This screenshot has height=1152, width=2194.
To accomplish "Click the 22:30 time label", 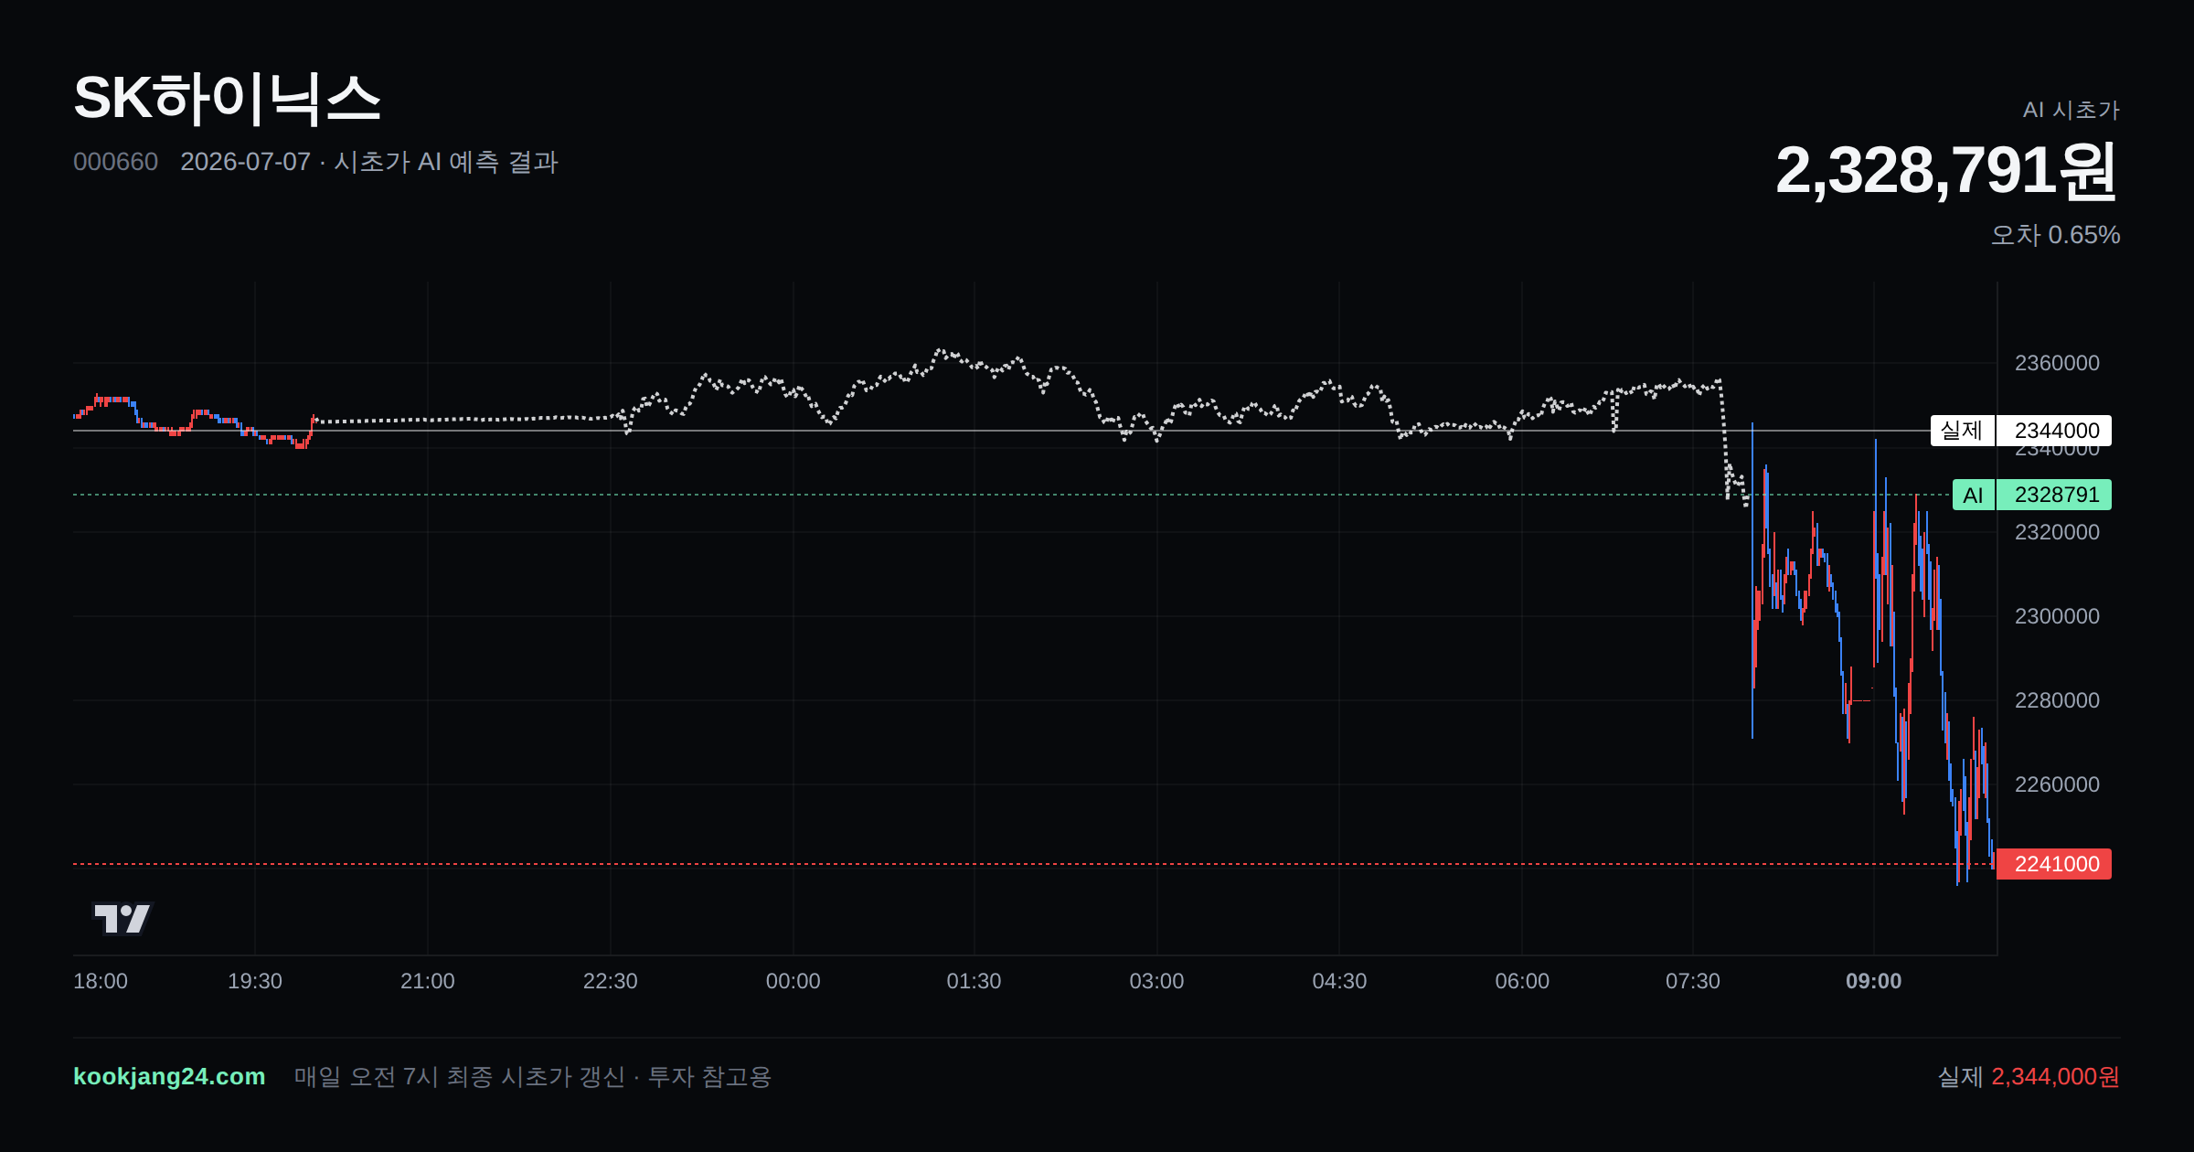I will tap(611, 981).
